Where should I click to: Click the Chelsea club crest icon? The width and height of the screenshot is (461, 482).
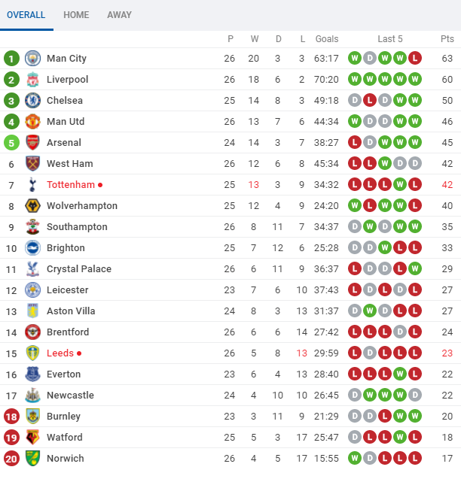pyautogui.click(x=32, y=101)
